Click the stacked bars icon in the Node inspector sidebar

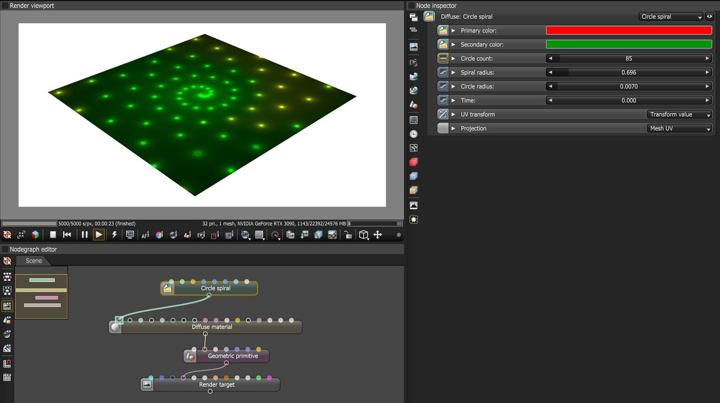[x=414, y=30]
